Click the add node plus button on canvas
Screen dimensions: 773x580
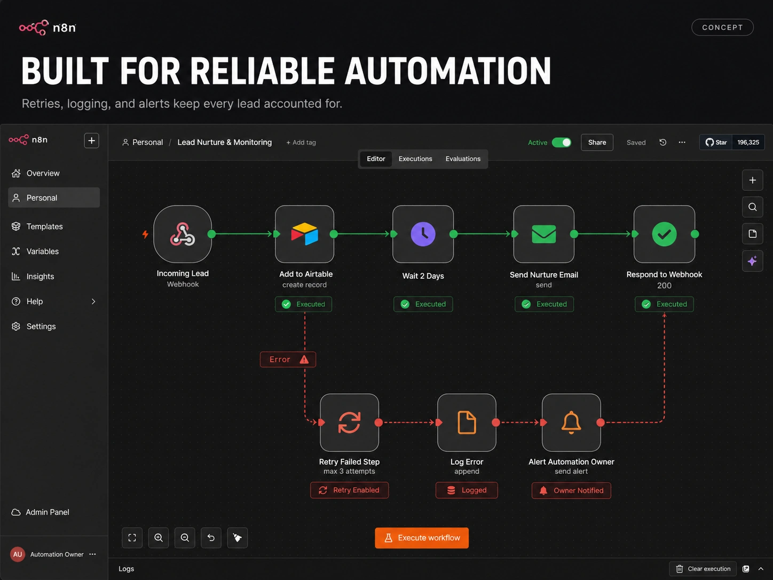pos(753,180)
